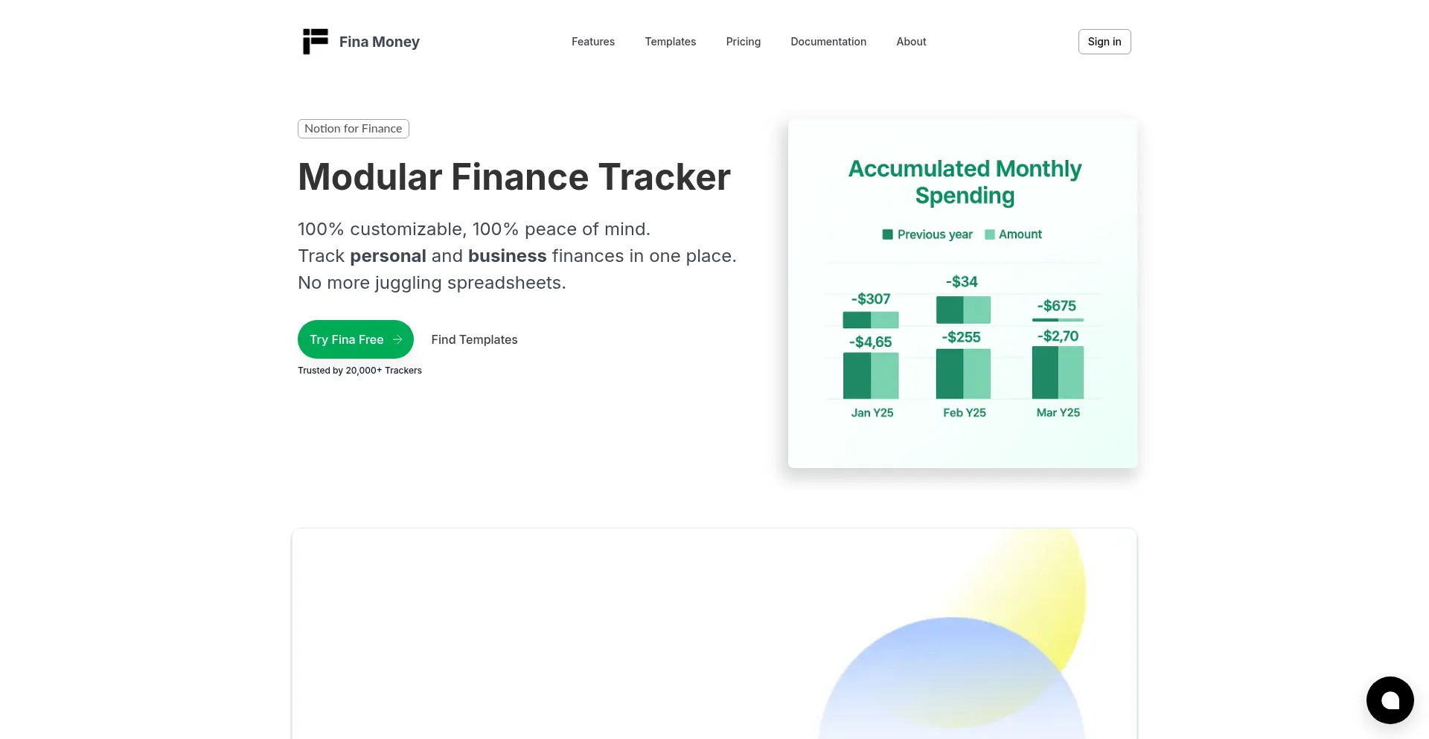This screenshot has width=1429, height=739.
Task: Click the Jan Y25 lower bar
Action: pos(870,375)
